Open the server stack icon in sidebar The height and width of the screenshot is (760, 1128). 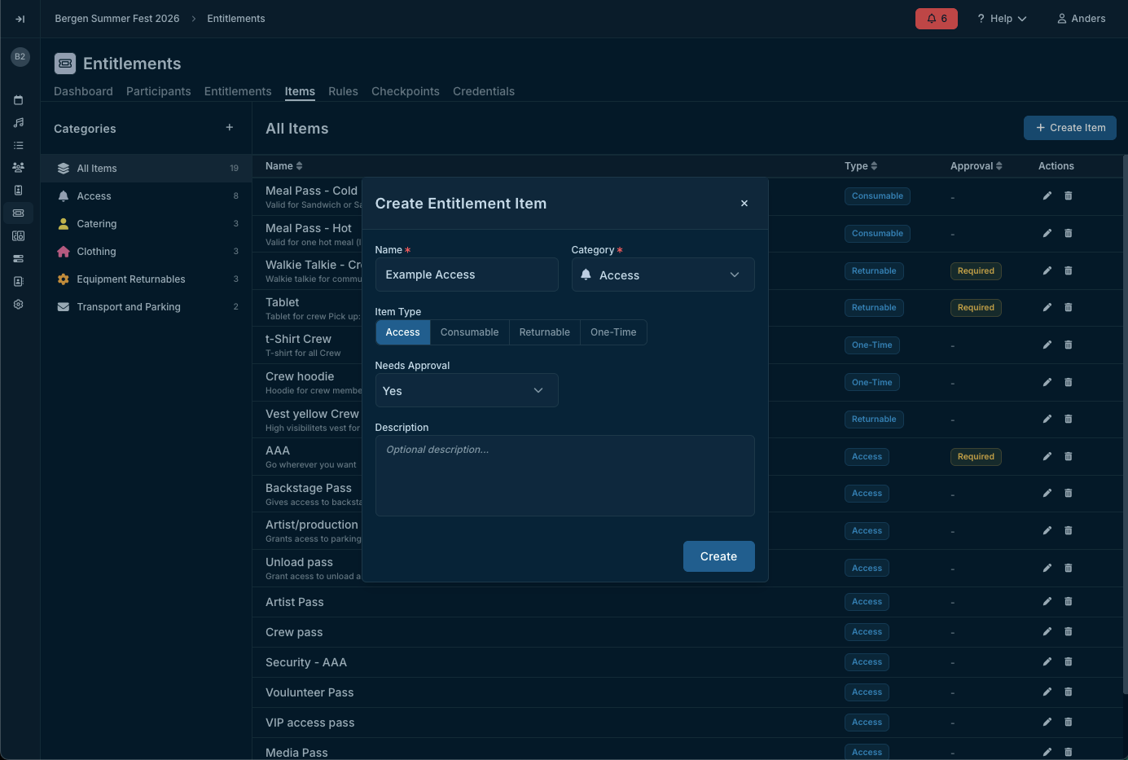tap(19, 258)
